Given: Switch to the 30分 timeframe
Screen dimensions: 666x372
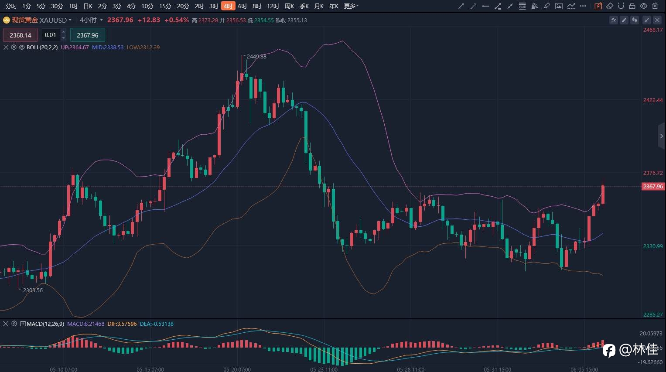Looking at the screenshot, I should (x=57, y=6).
